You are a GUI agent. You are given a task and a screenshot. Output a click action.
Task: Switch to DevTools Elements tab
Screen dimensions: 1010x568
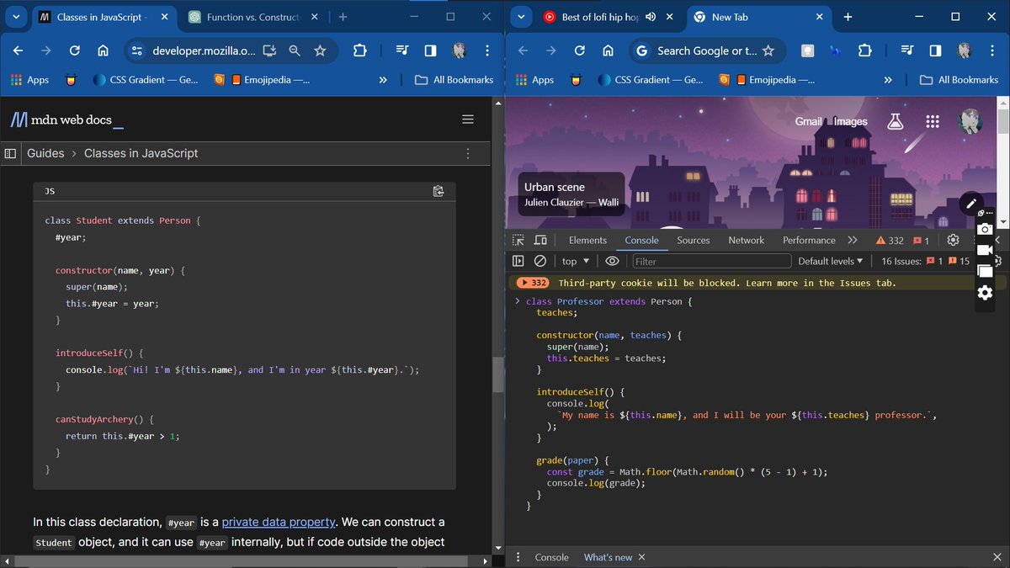[587, 240]
